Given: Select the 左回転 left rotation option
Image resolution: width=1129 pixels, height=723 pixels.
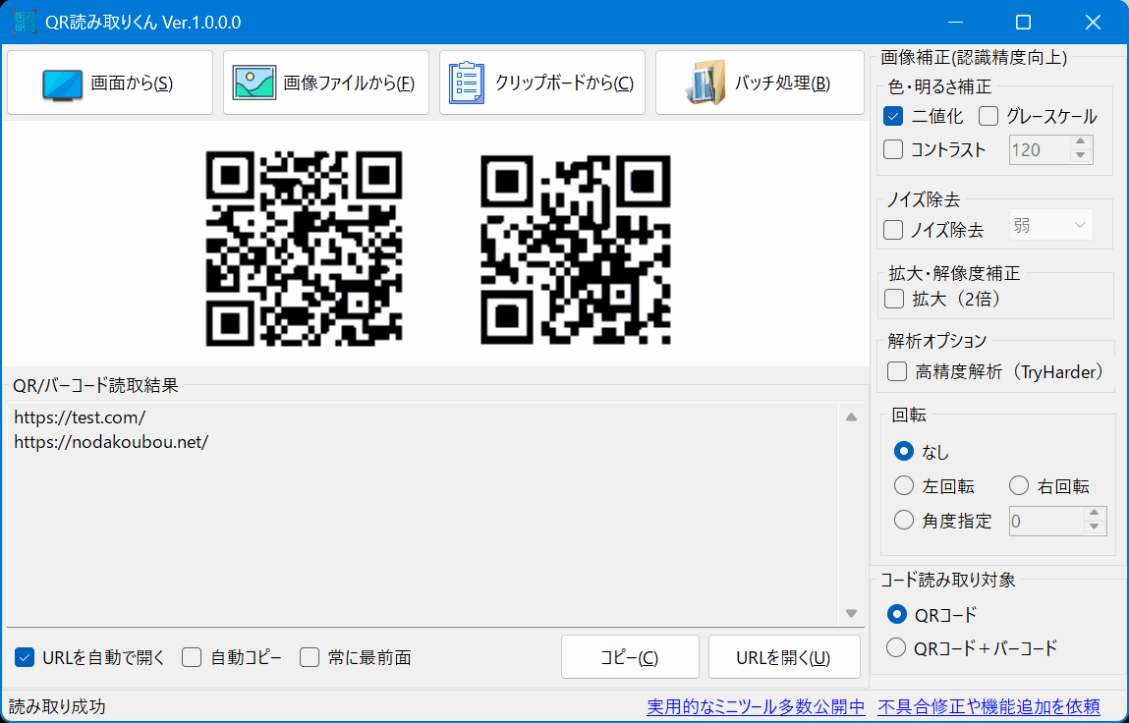Looking at the screenshot, I should (x=904, y=485).
